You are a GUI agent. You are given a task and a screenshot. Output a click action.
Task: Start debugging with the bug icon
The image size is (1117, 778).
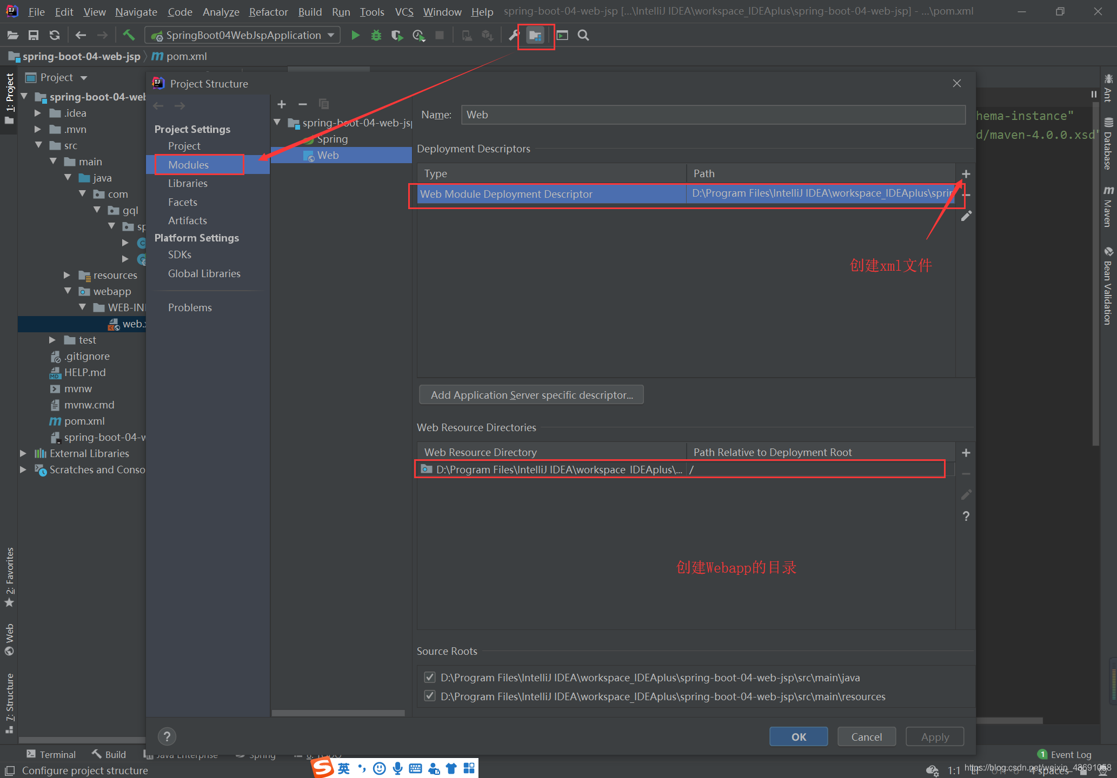pos(376,36)
